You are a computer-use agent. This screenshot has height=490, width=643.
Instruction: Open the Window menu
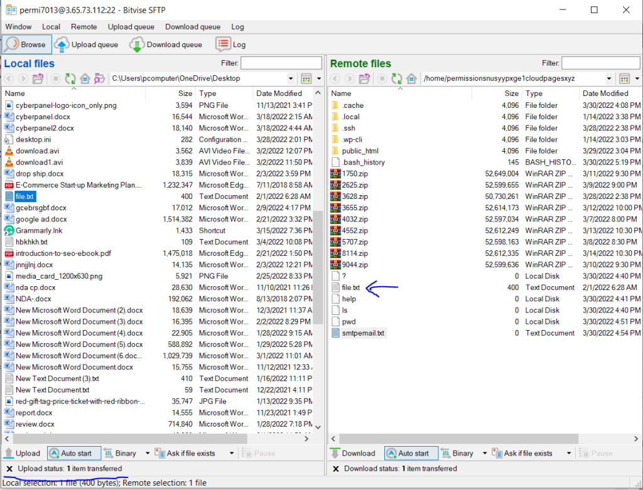(18, 26)
